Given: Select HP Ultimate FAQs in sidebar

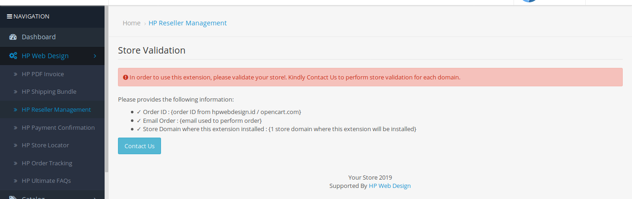Looking at the screenshot, I should 46,181.
